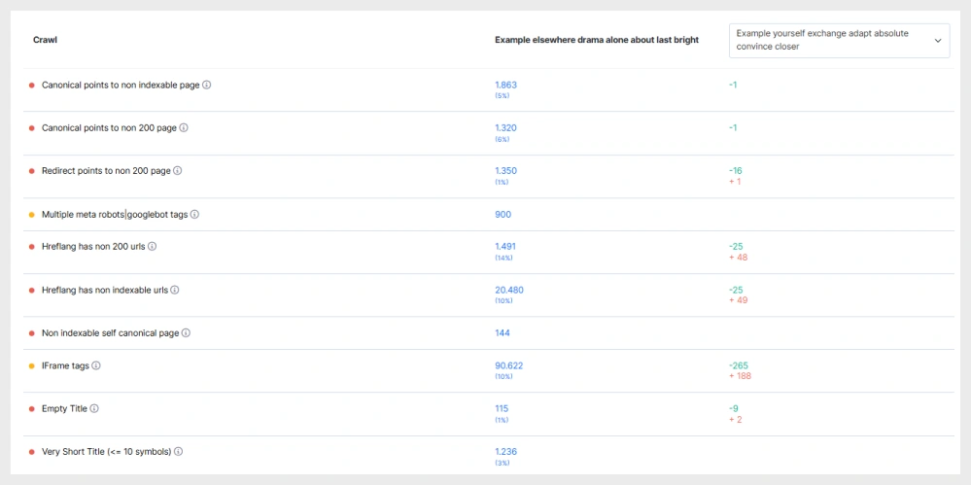Show info for Hreflang has non indexable urls
The image size is (971, 485).
point(175,289)
